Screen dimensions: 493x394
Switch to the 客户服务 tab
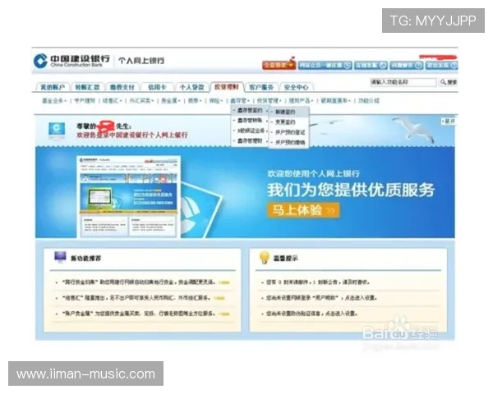pos(261,87)
